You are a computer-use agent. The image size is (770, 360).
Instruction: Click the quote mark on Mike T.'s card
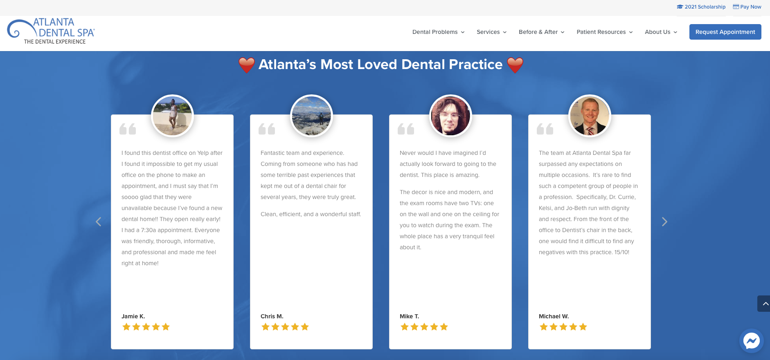tap(406, 129)
